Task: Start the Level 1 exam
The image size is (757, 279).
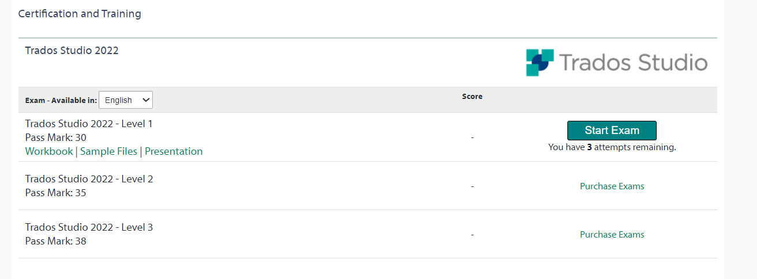Action: tap(612, 131)
